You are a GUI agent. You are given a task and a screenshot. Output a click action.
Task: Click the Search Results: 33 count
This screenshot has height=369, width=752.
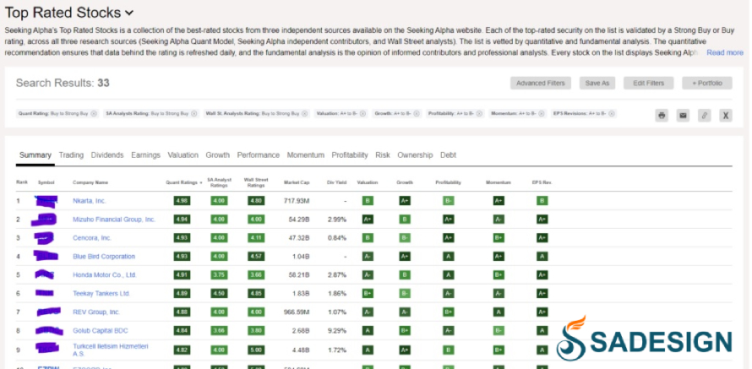pos(63,83)
